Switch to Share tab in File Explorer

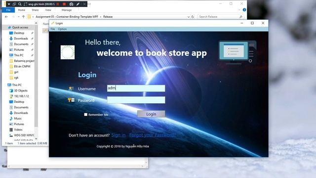click(35, 10)
